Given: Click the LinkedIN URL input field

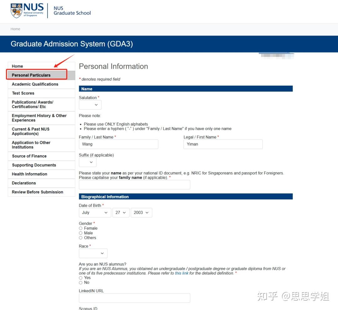Looking at the screenshot, I should point(134,298).
